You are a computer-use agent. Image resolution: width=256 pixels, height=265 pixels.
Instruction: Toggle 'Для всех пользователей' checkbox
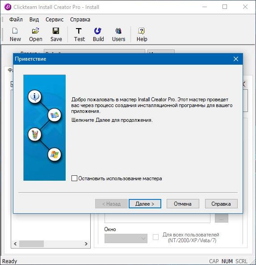[x=155, y=237]
